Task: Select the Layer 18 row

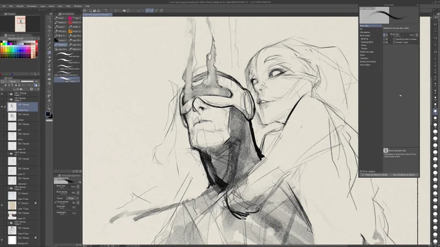Action: coord(23,146)
